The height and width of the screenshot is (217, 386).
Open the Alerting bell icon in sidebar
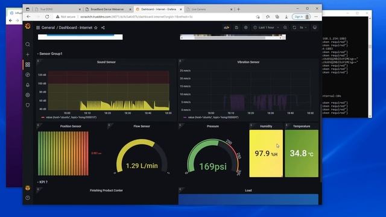click(x=28, y=84)
